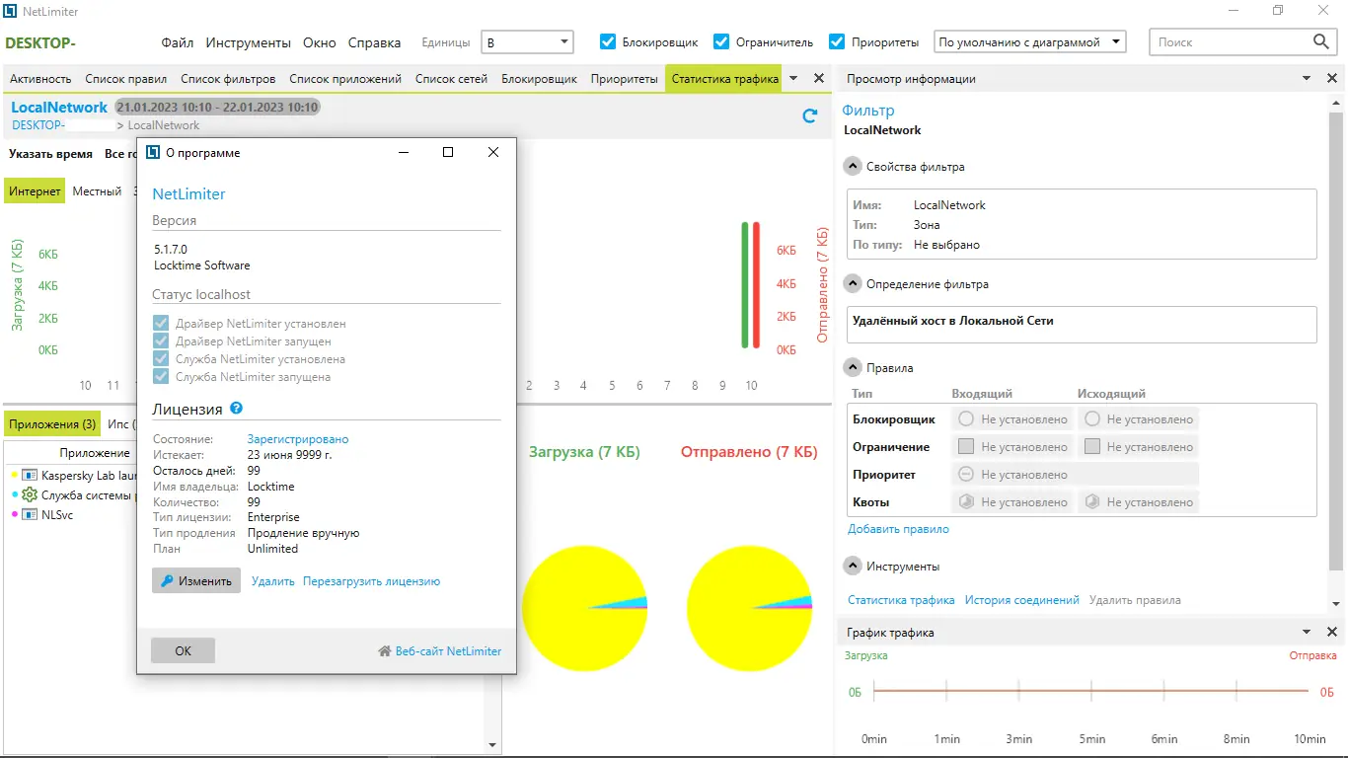This screenshot has width=1348, height=758.
Task: Select the 'Приложения (3)' tab
Action: pyautogui.click(x=52, y=424)
